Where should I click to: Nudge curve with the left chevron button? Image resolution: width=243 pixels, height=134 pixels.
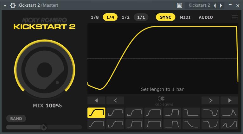[115, 100]
